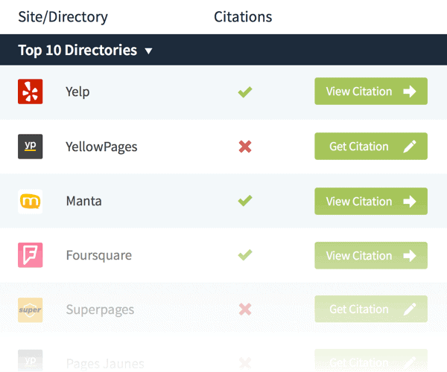Image resolution: width=447 pixels, height=372 pixels.
Task: Get Citation for Superpages
Action: [371, 309]
